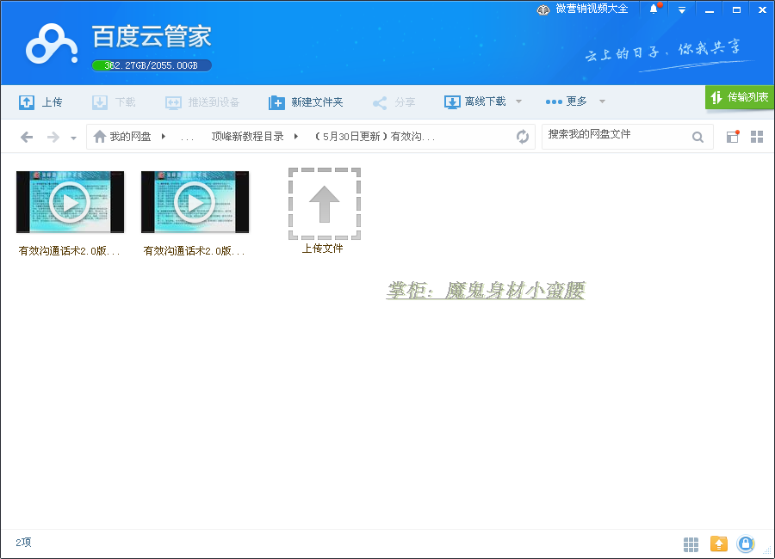Open the 更多 more menu

pyautogui.click(x=566, y=101)
